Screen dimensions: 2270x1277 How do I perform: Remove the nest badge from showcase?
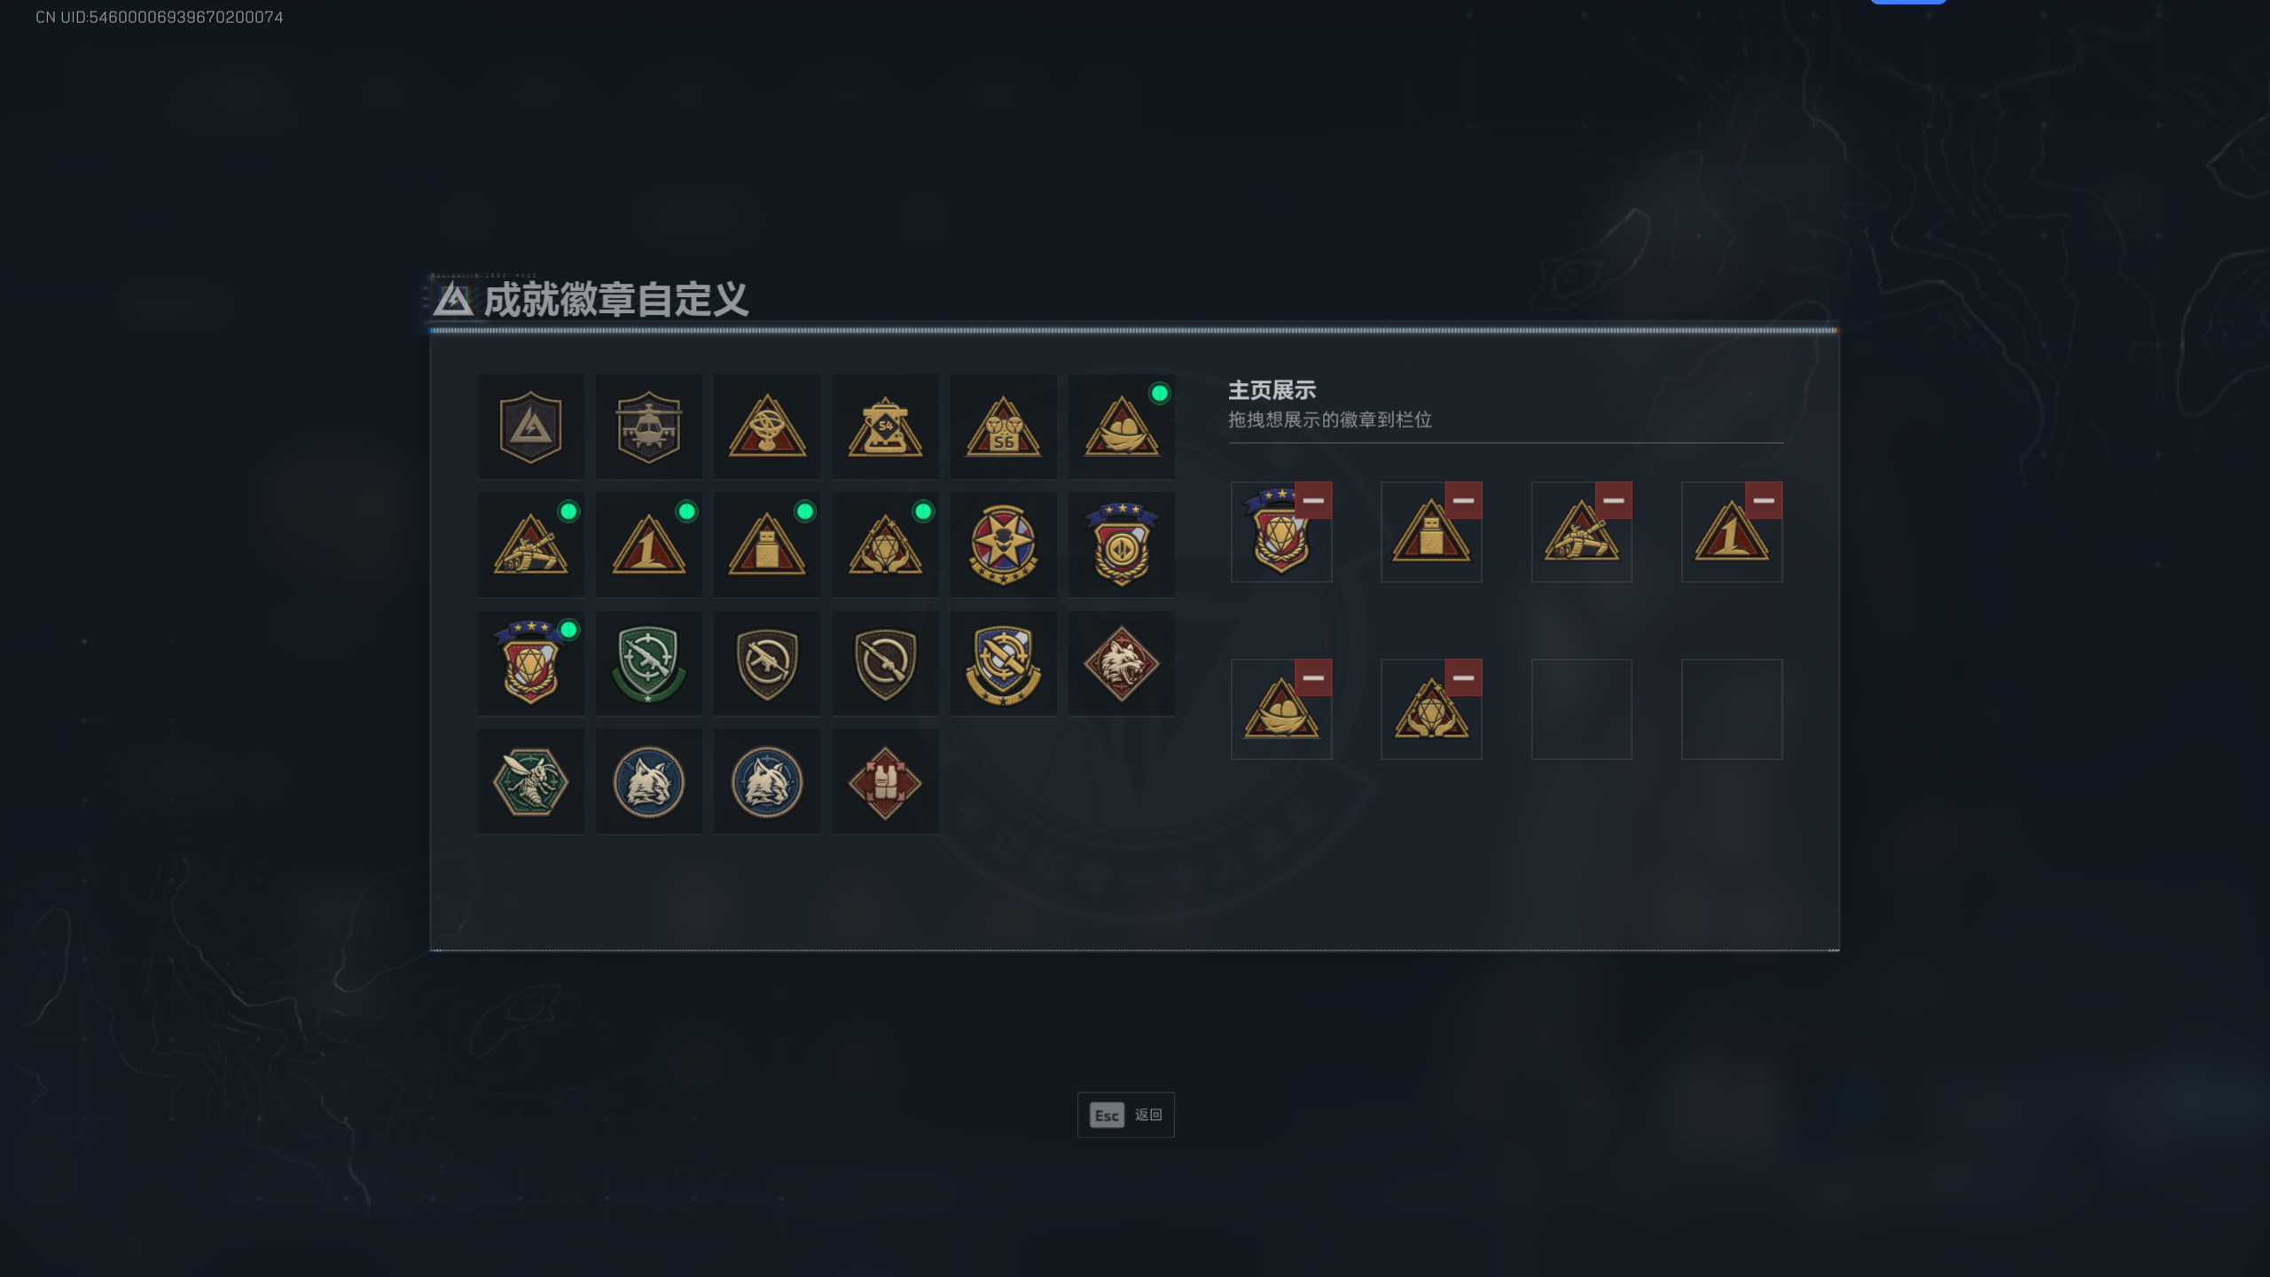tap(1313, 678)
